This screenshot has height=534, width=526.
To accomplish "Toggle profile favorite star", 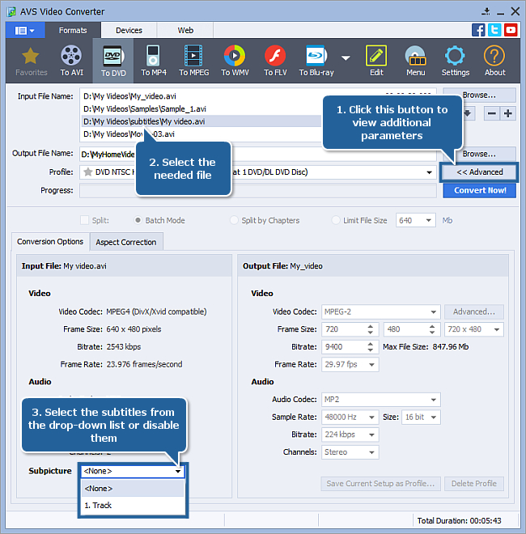I will tap(88, 172).
